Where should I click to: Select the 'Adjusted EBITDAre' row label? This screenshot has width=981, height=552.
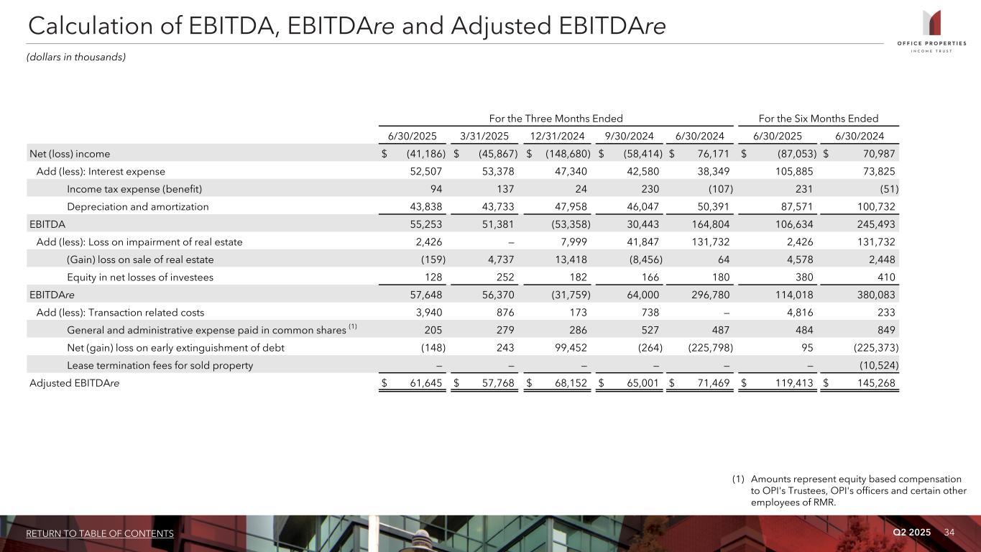pyautogui.click(x=75, y=383)
